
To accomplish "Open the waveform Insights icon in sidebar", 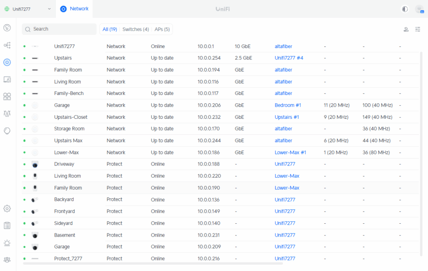I will [7, 114].
